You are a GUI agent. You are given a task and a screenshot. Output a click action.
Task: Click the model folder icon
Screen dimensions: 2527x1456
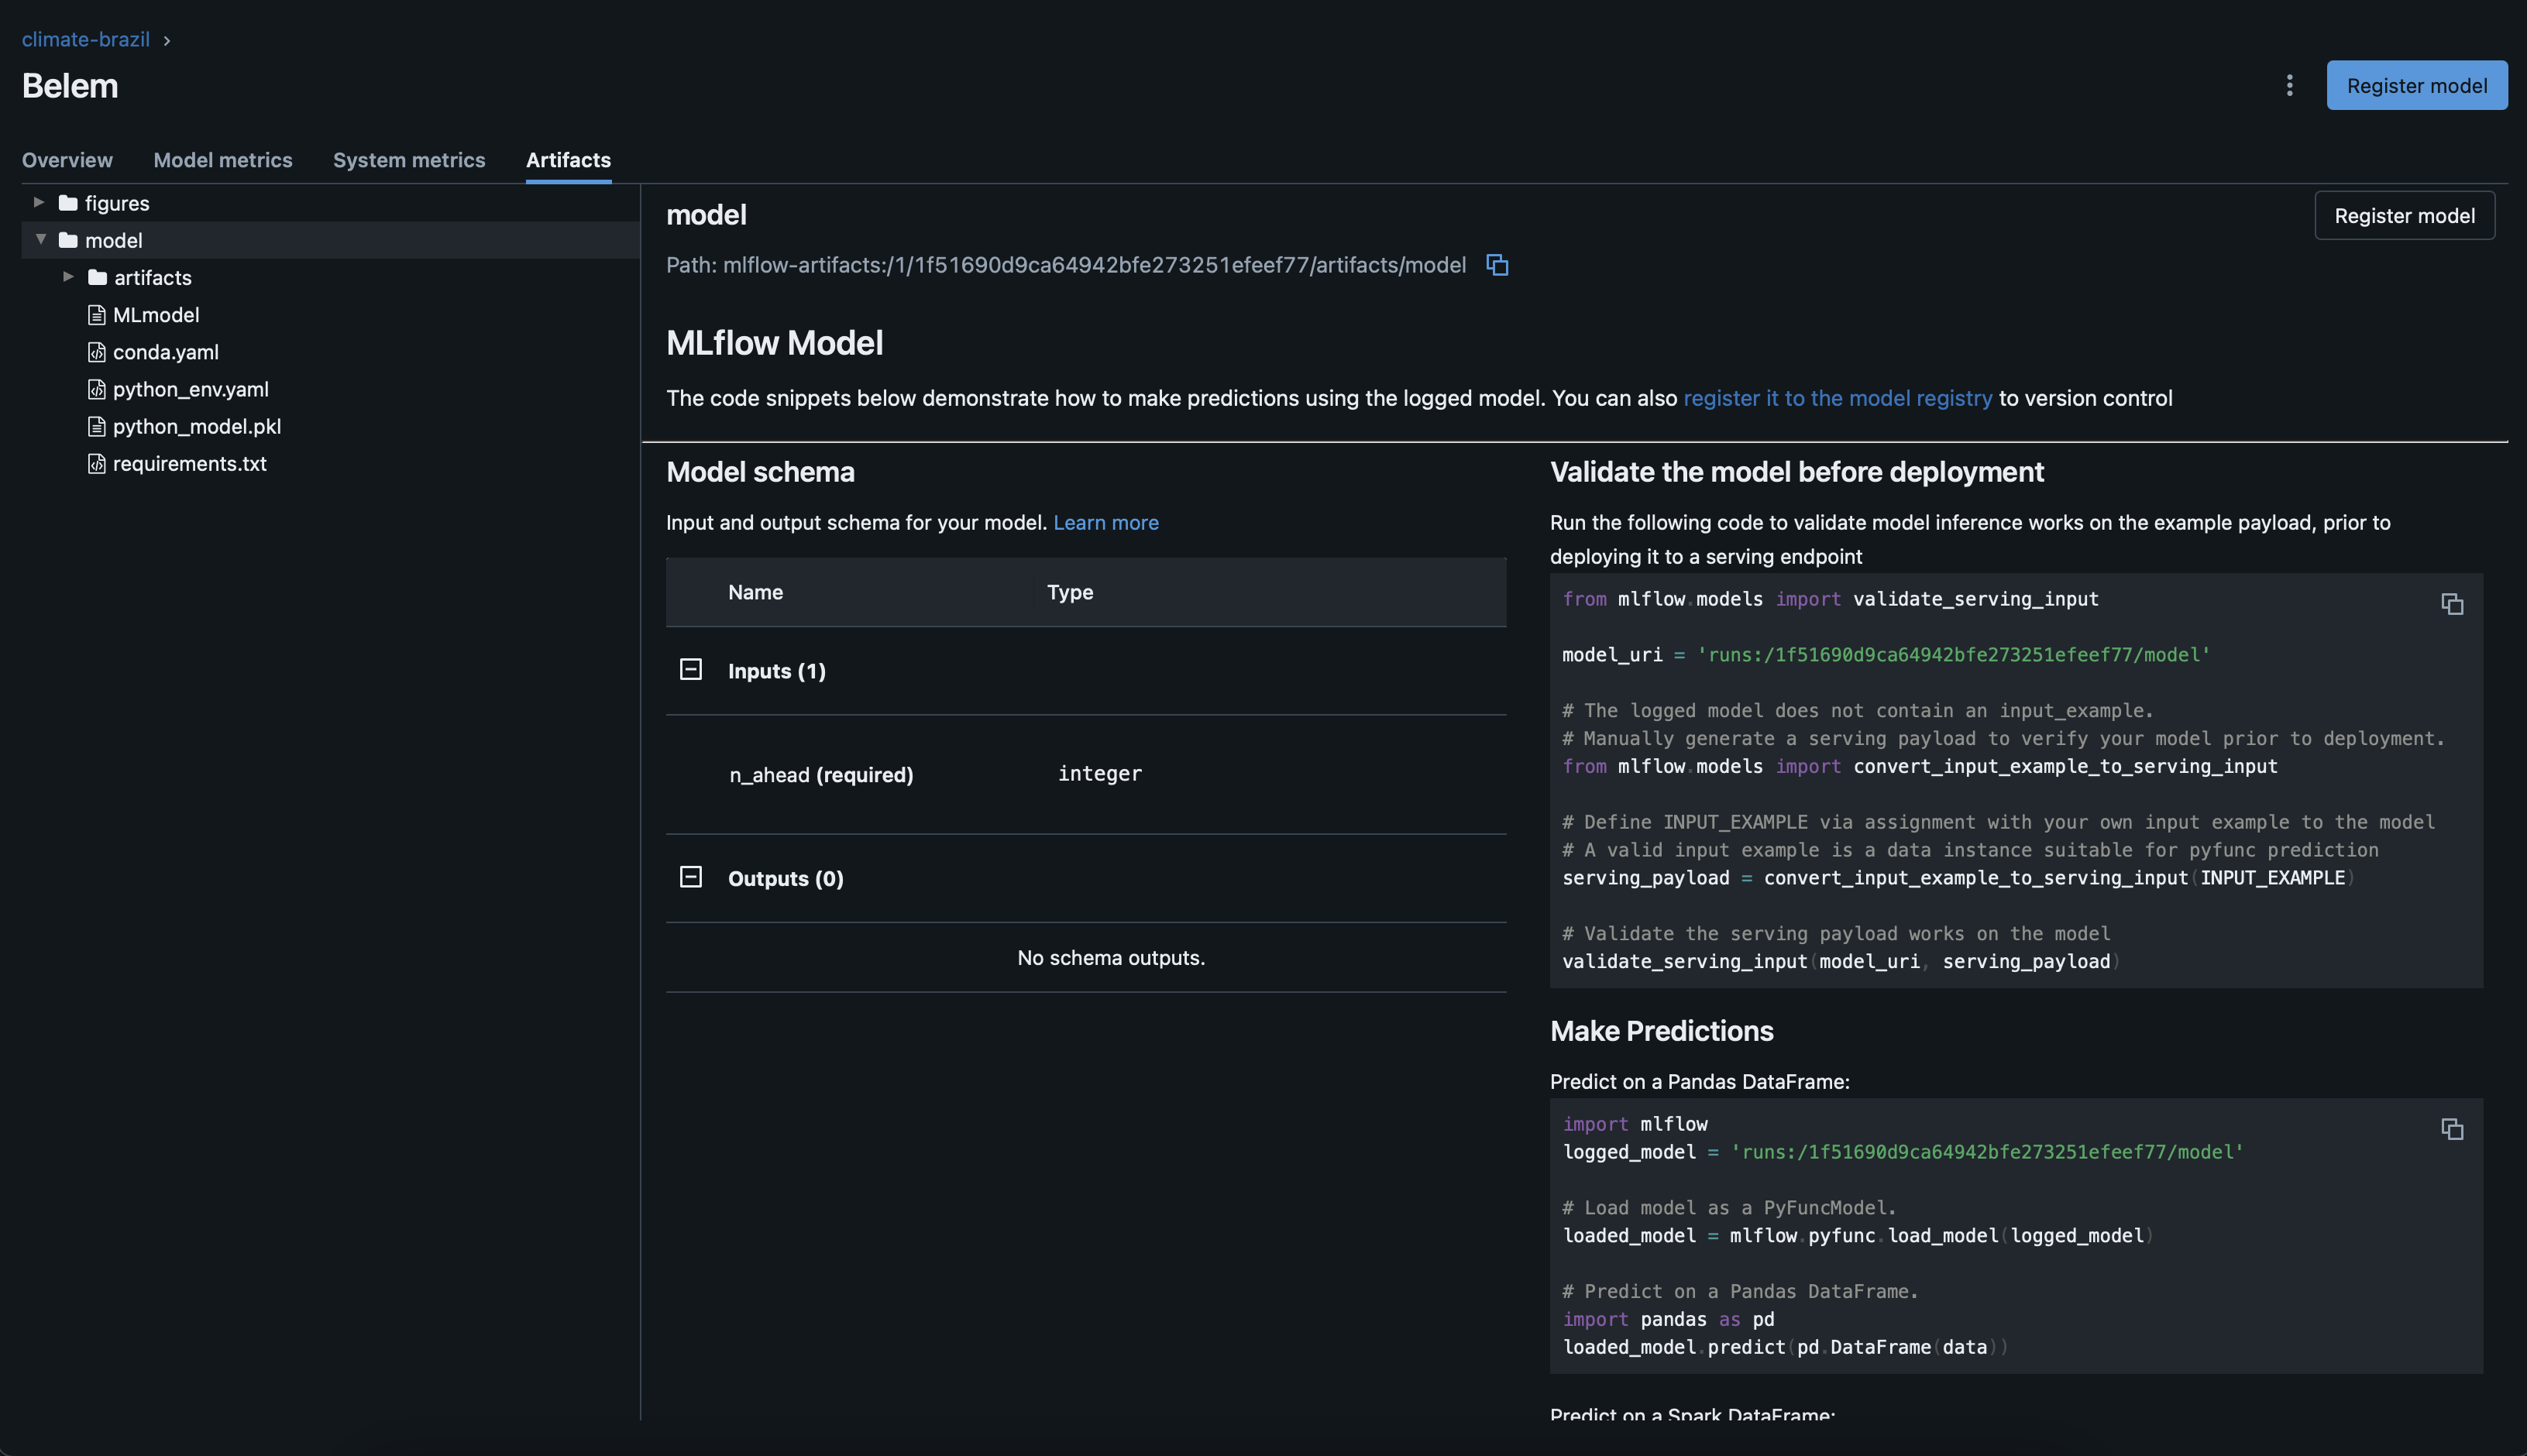68,240
